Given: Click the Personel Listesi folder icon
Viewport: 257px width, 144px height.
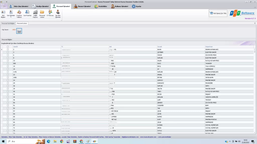Looking at the screenshot, I should tap(42, 13).
